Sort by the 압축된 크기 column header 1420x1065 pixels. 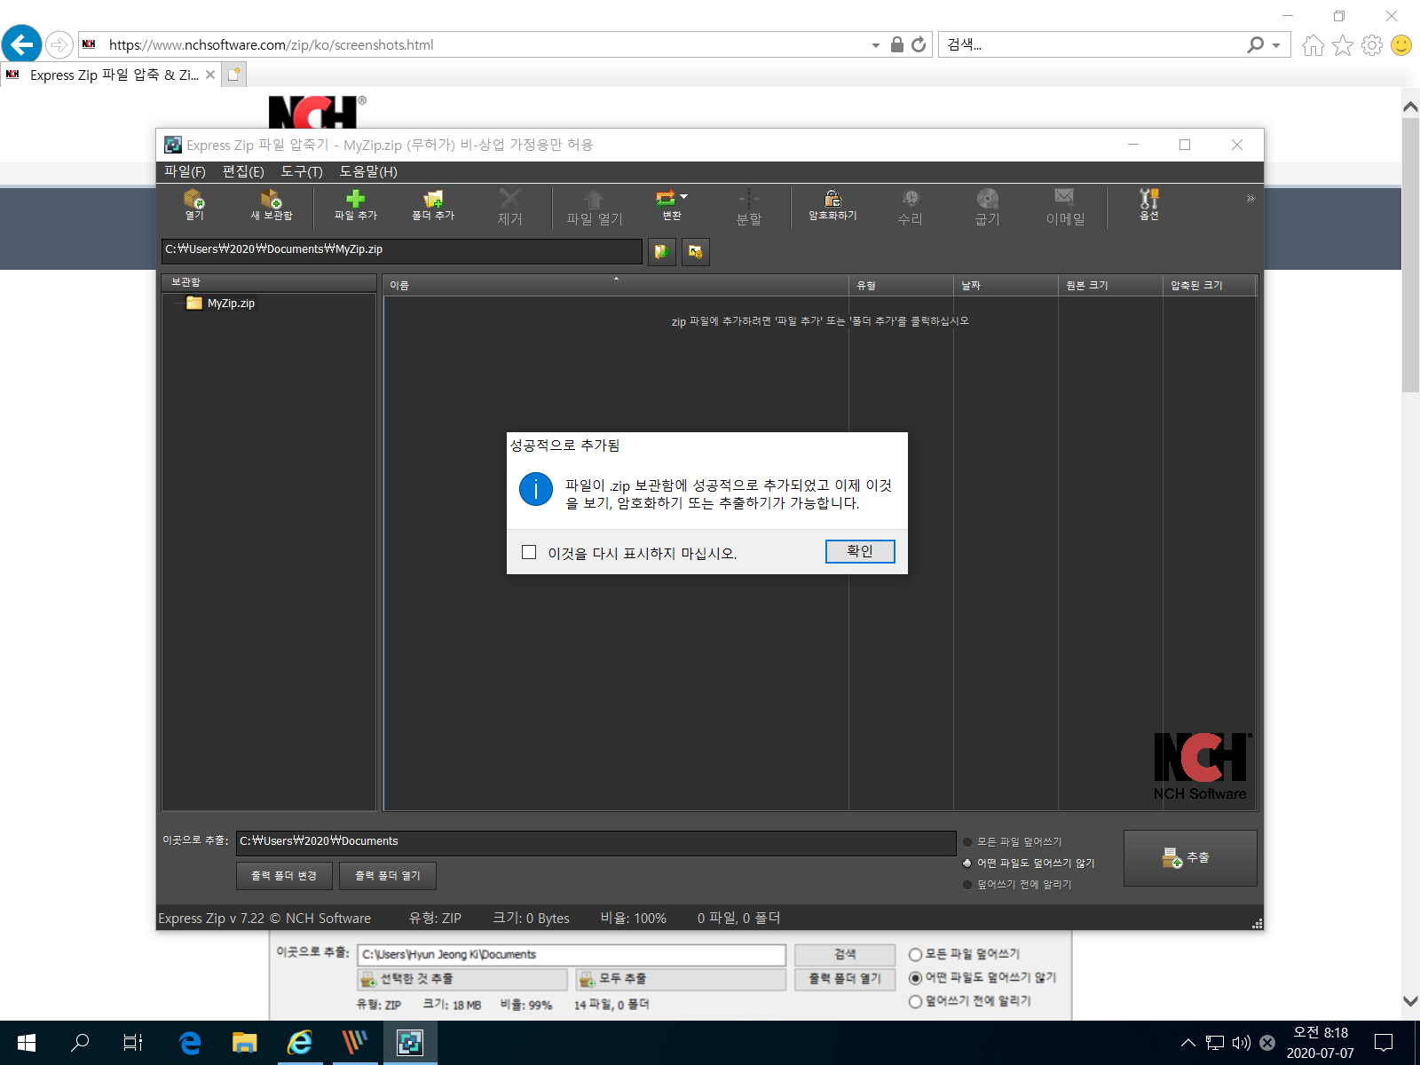(1210, 285)
